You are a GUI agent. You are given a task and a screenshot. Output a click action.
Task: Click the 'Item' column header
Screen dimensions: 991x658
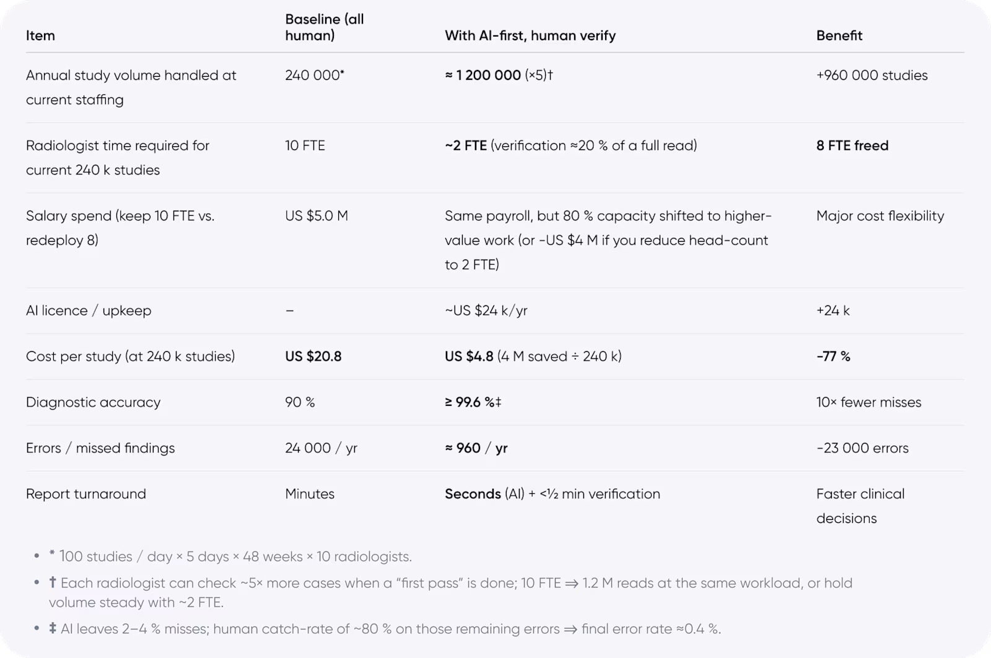pos(40,35)
